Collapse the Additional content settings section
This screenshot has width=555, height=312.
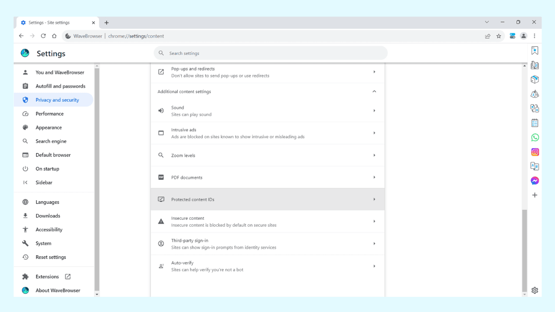point(374,91)
